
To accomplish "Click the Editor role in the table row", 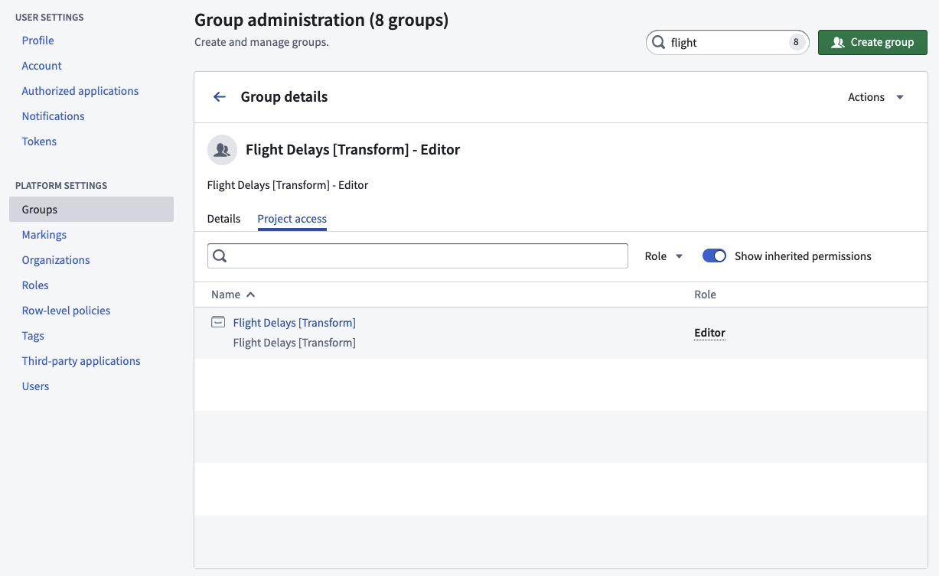I will [709, 333].
